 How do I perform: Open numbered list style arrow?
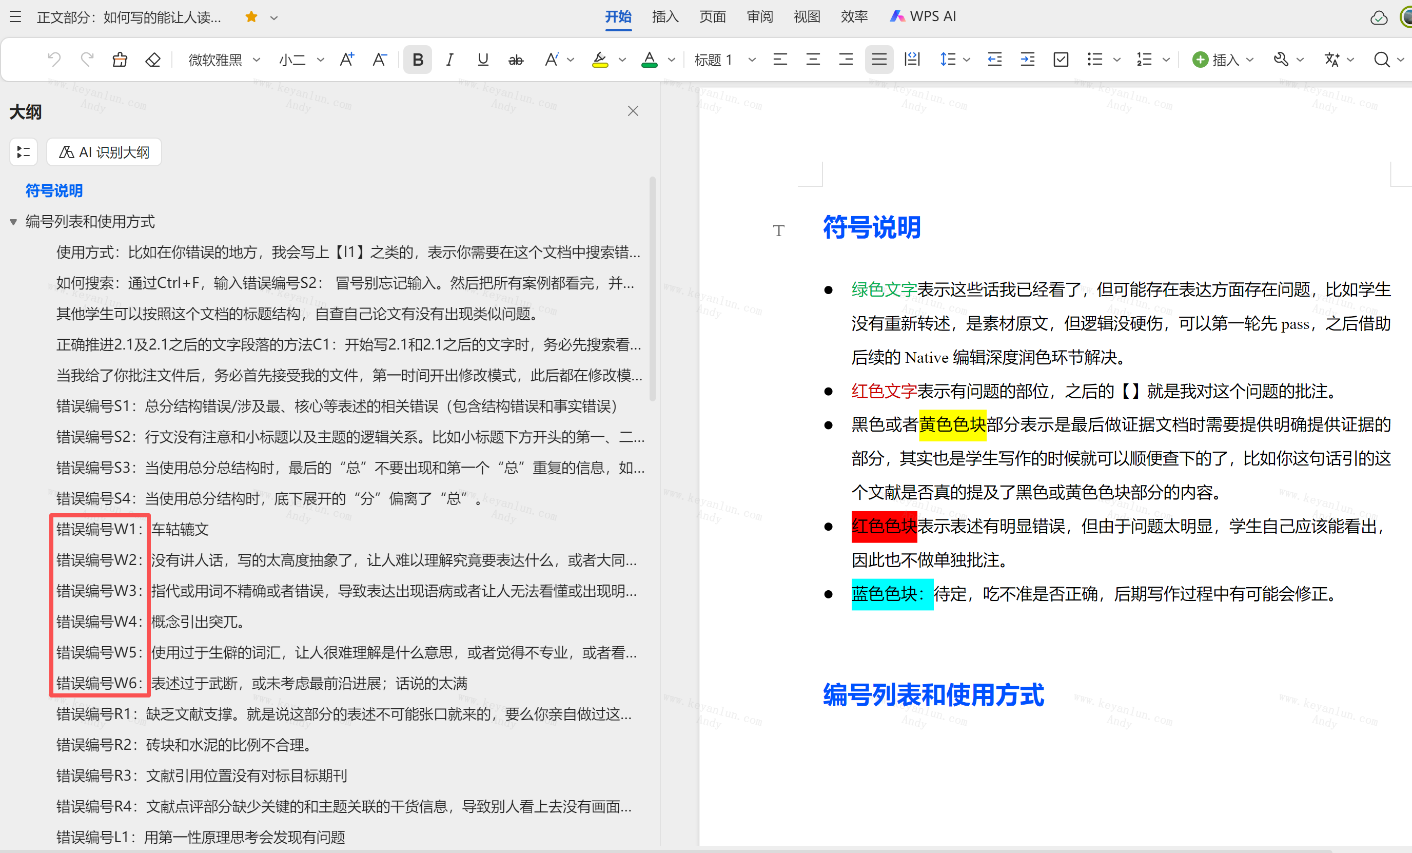pyautogui.click(x=1166, y=60)
